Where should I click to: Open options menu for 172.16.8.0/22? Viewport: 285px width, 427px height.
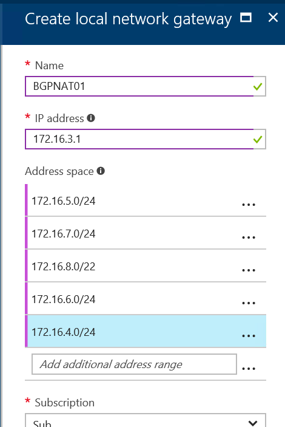pyautogui.click(x=249, y=270)
